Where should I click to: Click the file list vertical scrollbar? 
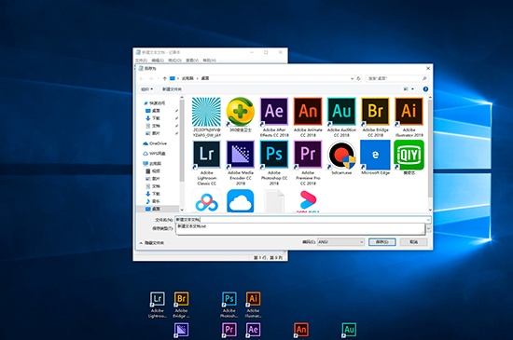click(430, 154)
